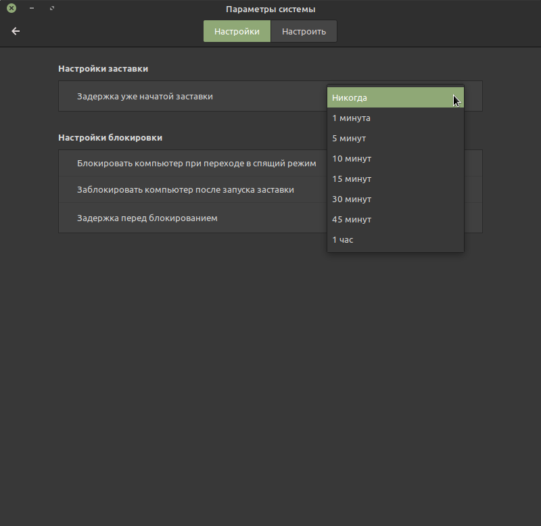The image size is (541, 526).
Task: Choose the 1 минута option
Action: point(396,118)
